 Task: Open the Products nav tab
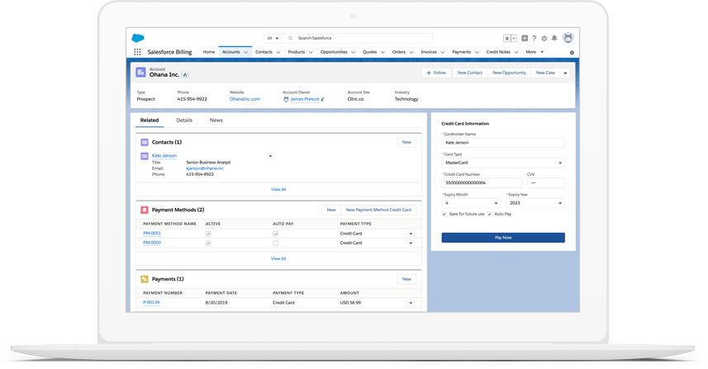(297, 52)
